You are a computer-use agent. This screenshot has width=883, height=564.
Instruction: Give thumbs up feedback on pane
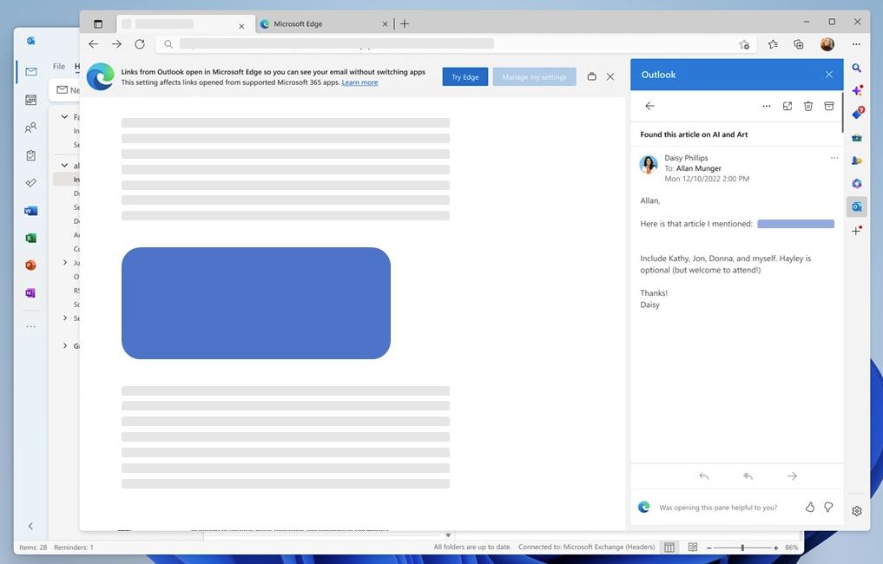click(x=810, y=507)
